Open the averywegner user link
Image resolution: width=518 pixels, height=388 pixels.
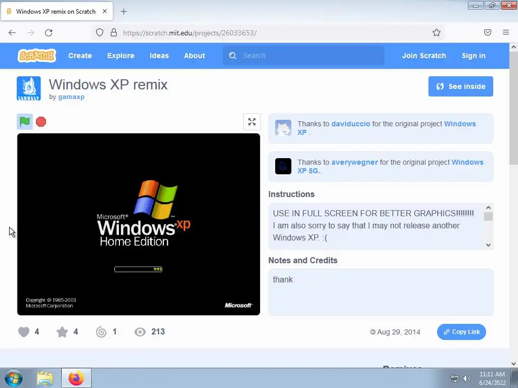[x=355, y=162]
